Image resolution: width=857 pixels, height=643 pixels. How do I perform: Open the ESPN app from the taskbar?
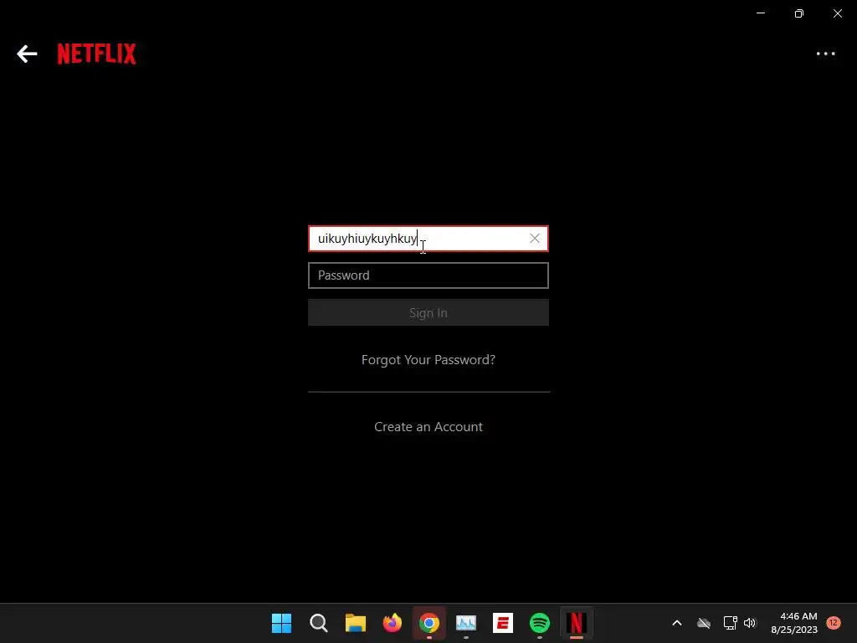(x=503, y=623)
